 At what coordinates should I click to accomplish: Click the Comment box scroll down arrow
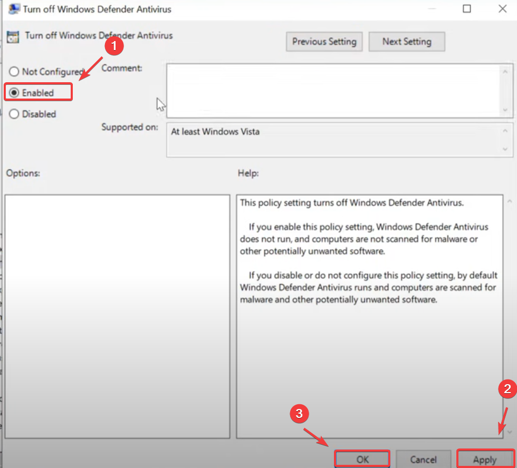tap(505, 110)
